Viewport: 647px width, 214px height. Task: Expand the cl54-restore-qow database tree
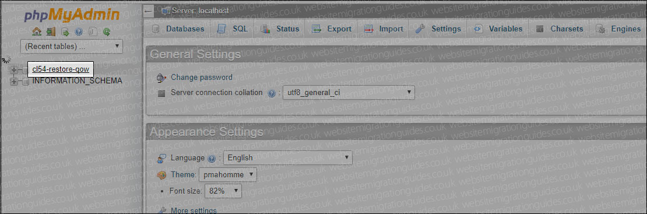pyautogui.click(x=13, y=70)
